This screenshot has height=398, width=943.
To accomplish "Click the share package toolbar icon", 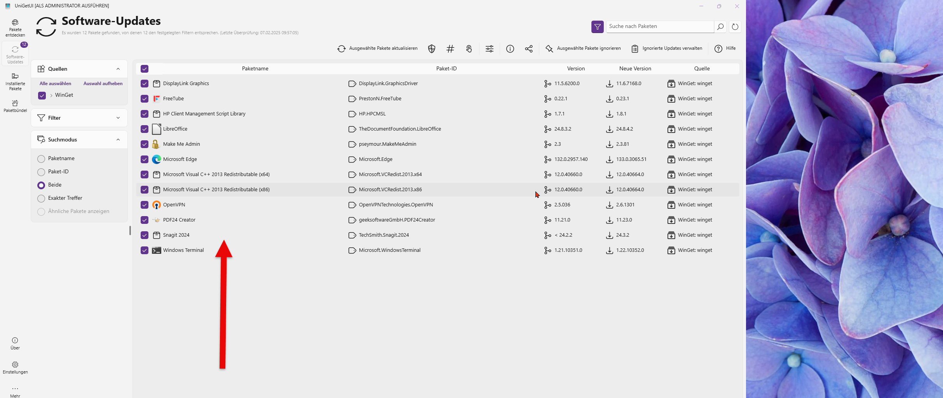I will pyautogui.click(x=529, y=49).
